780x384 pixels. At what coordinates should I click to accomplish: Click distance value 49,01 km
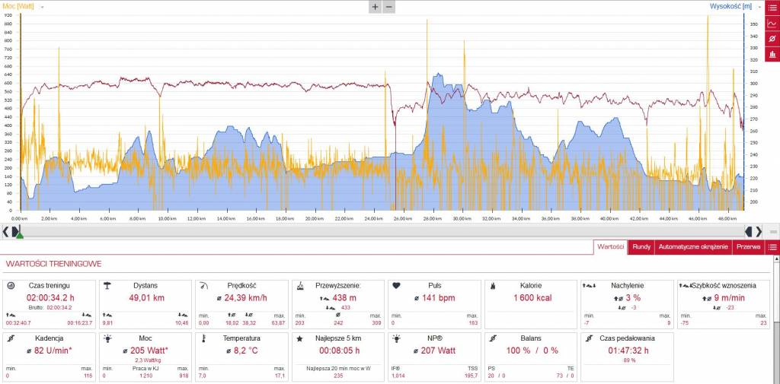click(x=145, y=298)
